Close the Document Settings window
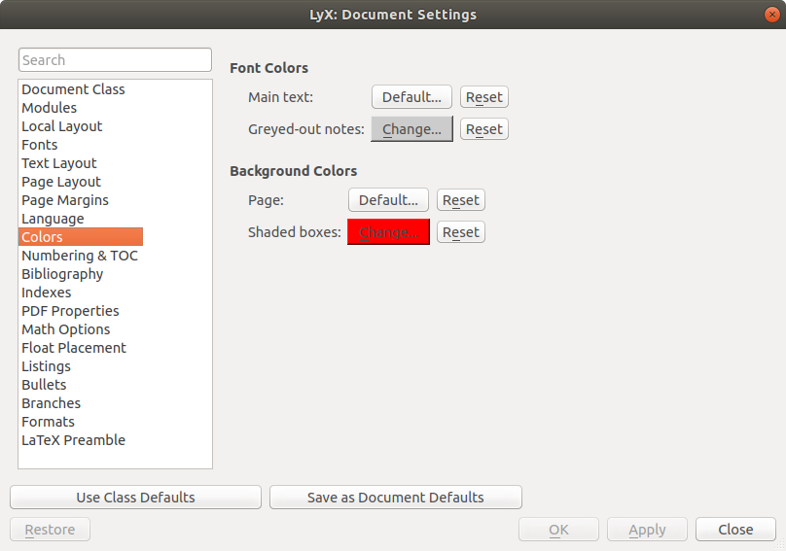 [772, 15]
